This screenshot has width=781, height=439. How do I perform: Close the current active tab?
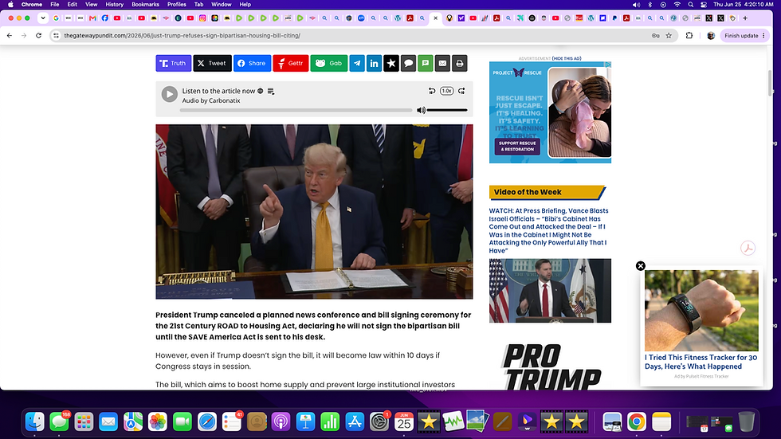[x=435, y=18]
